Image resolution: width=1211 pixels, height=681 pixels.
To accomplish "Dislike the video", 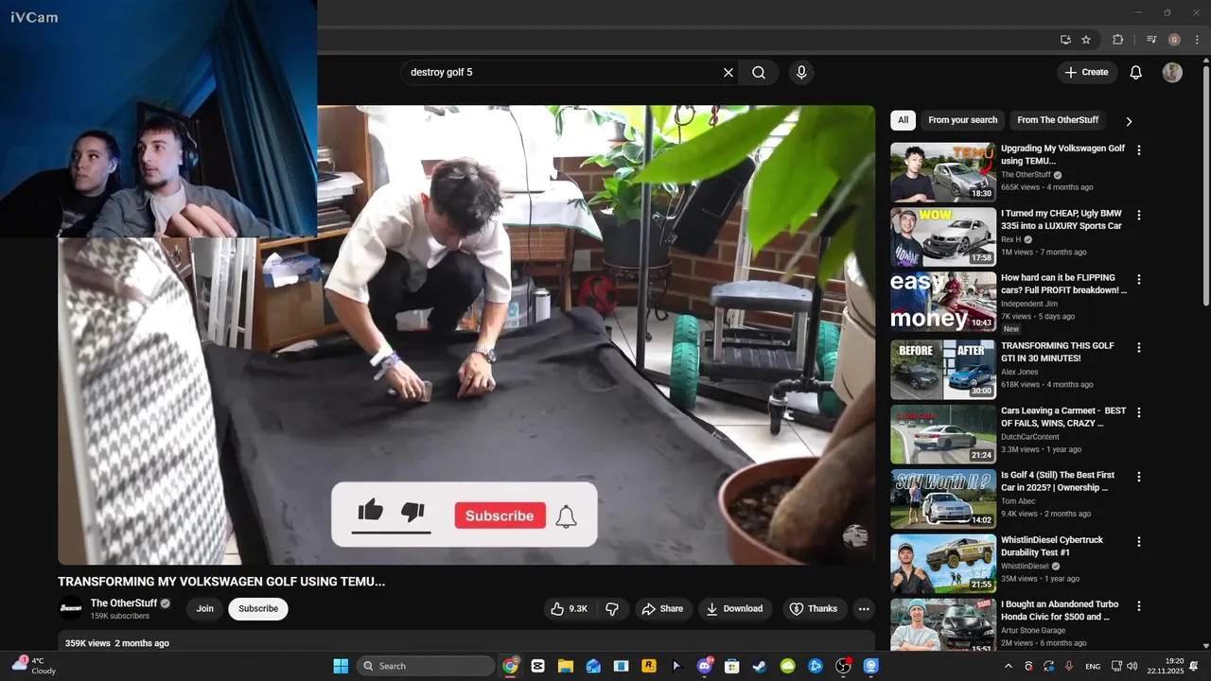I will (612, 608).
